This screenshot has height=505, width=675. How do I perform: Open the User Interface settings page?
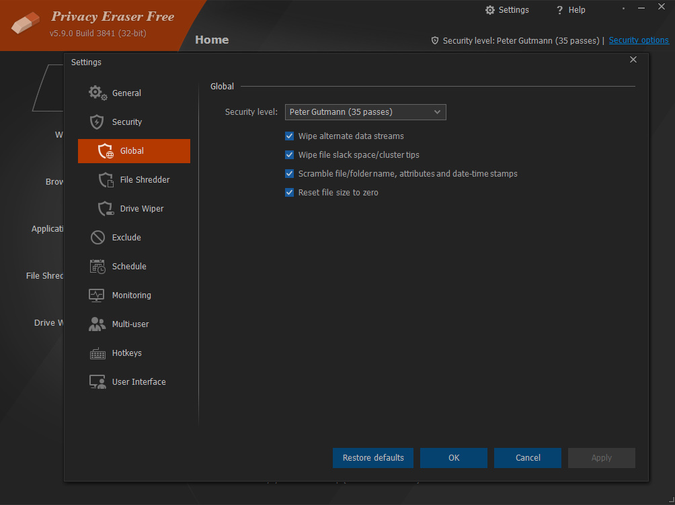coord(138,382)
